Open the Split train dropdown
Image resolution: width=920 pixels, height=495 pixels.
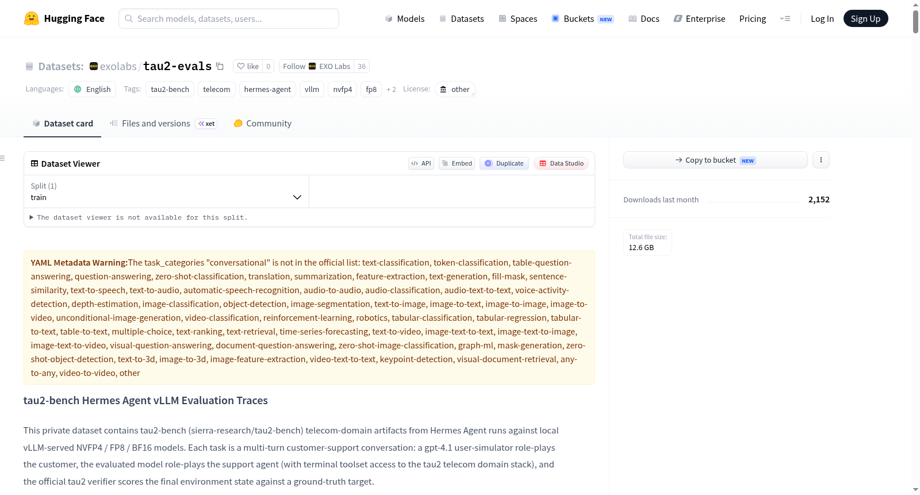coord(166,191)
